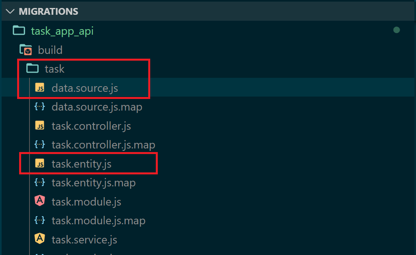Click the build folder package icon
416x255 pixels.
coord(26,49)
